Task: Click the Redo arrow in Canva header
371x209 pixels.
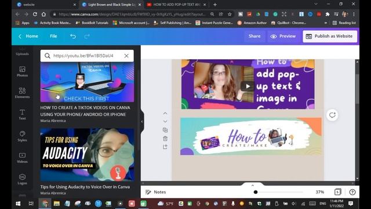Action: (87, 36)
